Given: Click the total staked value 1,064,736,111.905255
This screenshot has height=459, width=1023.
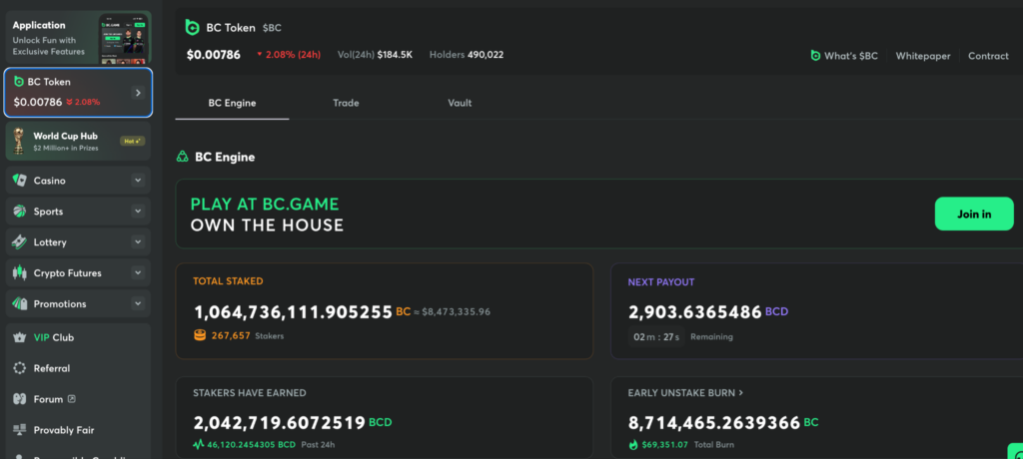Looking at the screenshot, I should coord(293,312).
